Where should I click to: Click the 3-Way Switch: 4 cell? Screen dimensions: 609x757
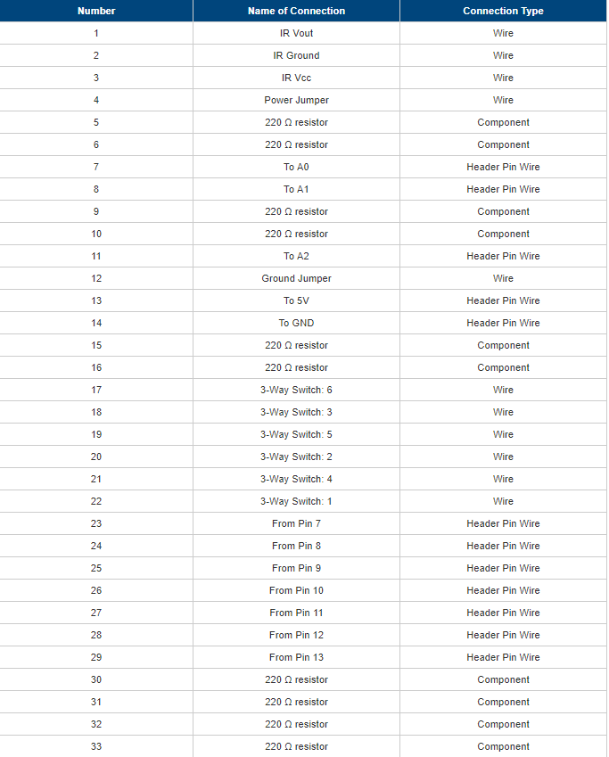point(296,479)
